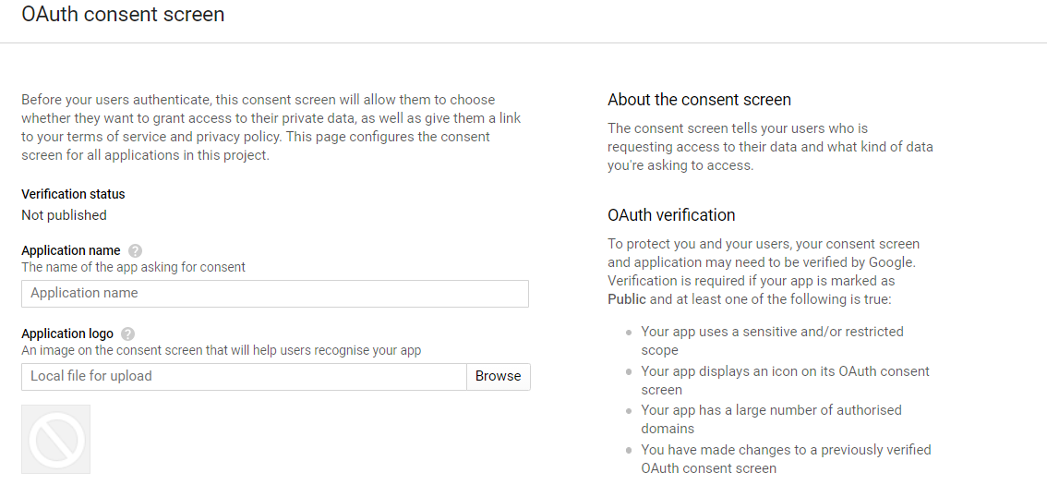
Task: Click the previously verified consent screen bullet
Action: 786,458
